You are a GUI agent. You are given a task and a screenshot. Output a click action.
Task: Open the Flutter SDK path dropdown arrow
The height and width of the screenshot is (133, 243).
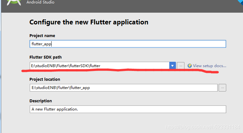tap(172, 66)
